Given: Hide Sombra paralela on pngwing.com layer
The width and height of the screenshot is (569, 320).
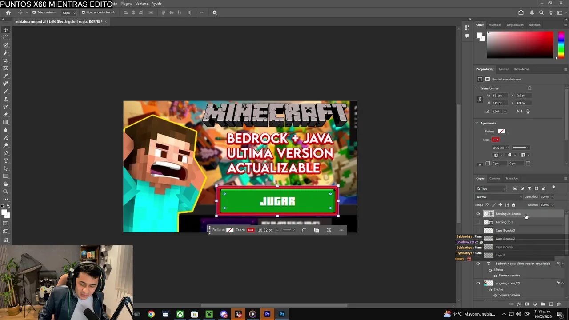Looking at the screenshot, I should (x=495, y=295).
